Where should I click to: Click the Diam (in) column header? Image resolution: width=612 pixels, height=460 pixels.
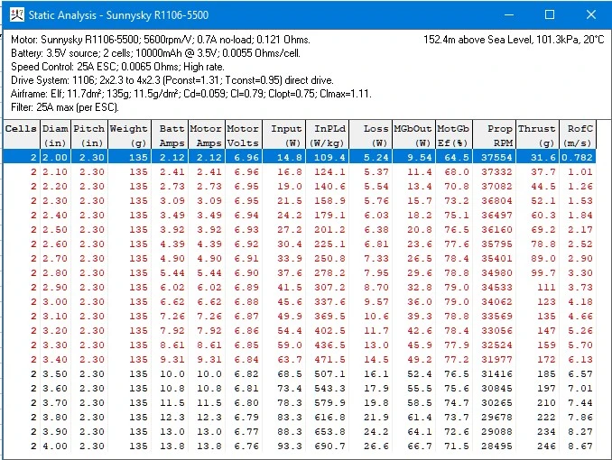55,133
